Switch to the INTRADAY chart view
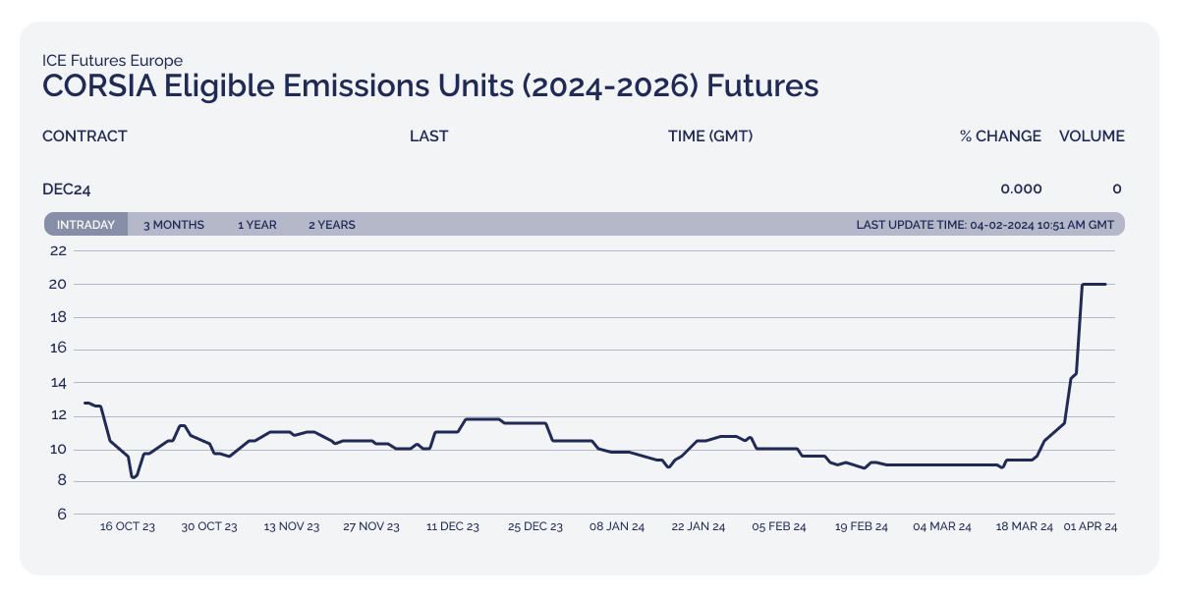Screen dimensions: 1179x597 pos(85,224)
